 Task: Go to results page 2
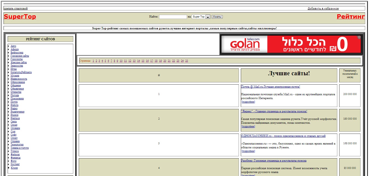coord(96,61)
